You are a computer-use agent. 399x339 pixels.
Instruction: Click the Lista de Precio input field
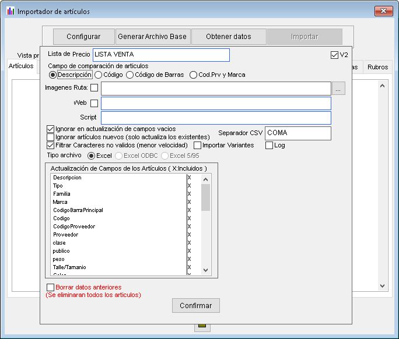pyautogui.click(x=161, y=55)
